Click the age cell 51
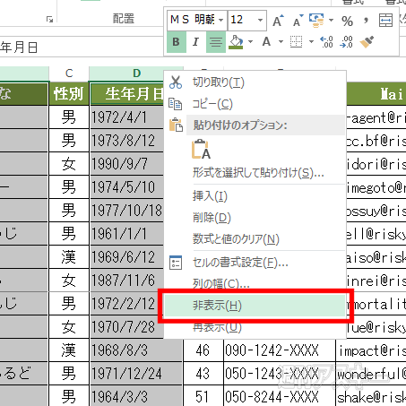 (x=203, y=396)
